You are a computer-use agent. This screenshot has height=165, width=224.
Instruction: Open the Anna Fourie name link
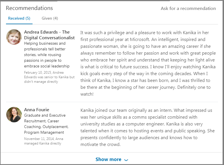point(37,110)
